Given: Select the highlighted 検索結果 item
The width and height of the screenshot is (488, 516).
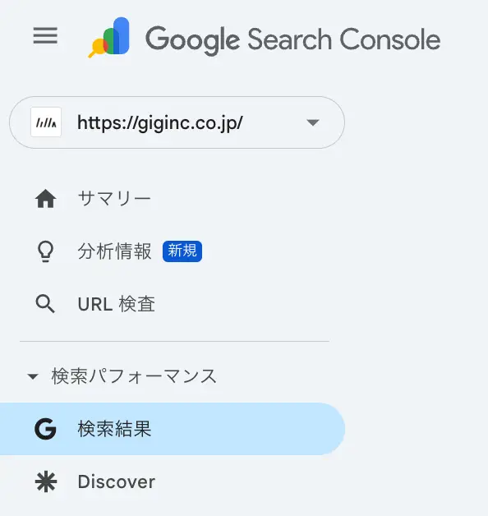Looking at the screenshot, I should click(173, 429).
